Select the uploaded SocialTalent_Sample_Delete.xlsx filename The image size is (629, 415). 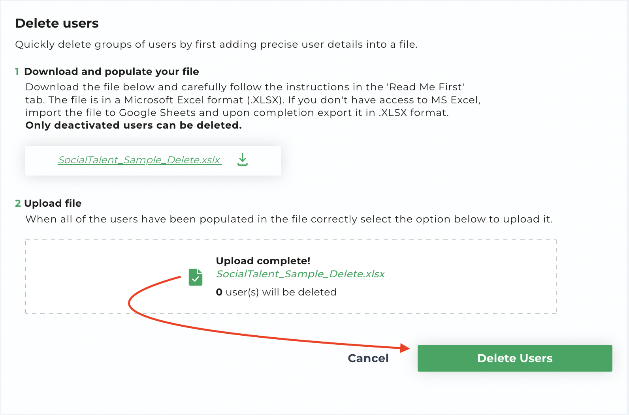[x=300, y=274]
